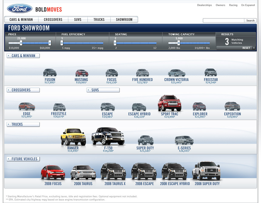Select the 2008 Escape Hybrid image
261x203 pixels.
point(174,171)
